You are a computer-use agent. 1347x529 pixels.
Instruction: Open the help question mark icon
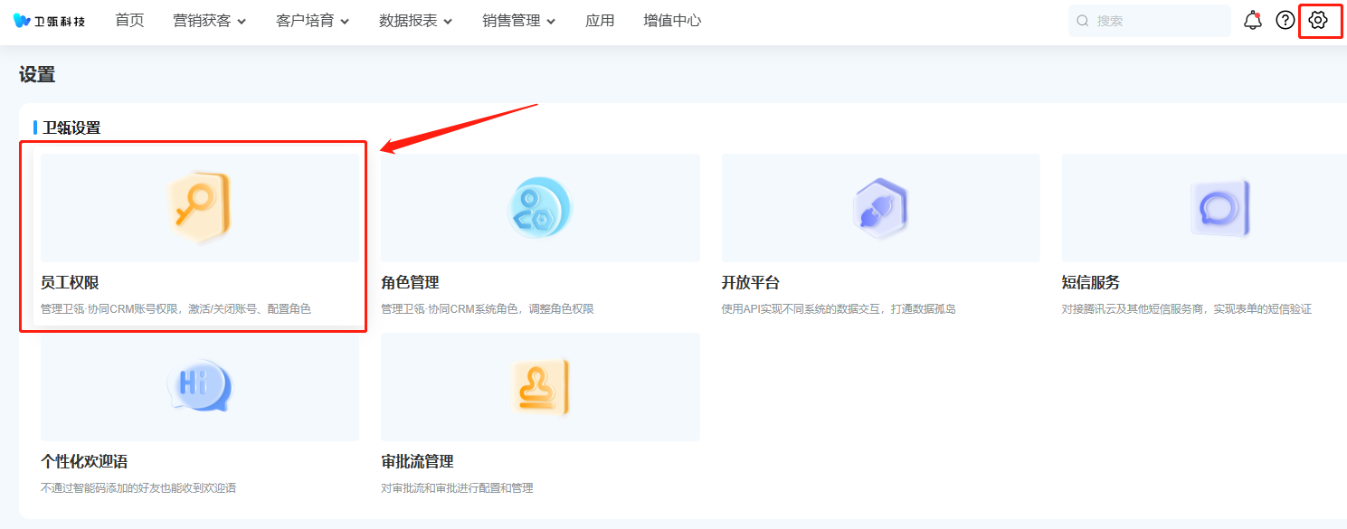point(1285,20)
